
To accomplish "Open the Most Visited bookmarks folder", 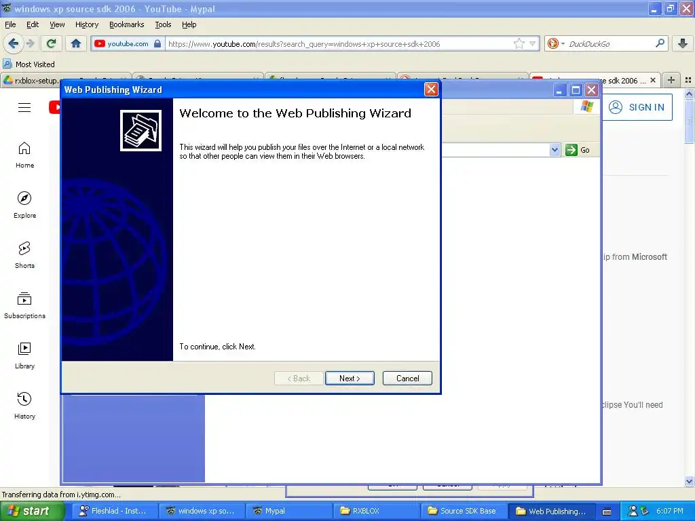I will coord(29,64).
